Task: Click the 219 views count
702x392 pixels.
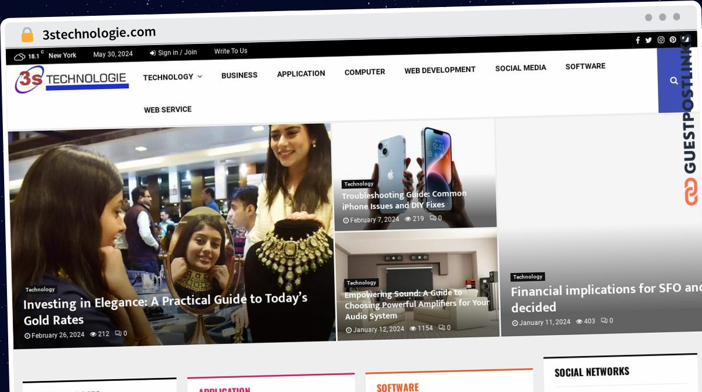Action: pyautogui.click(x=418, y=219)
